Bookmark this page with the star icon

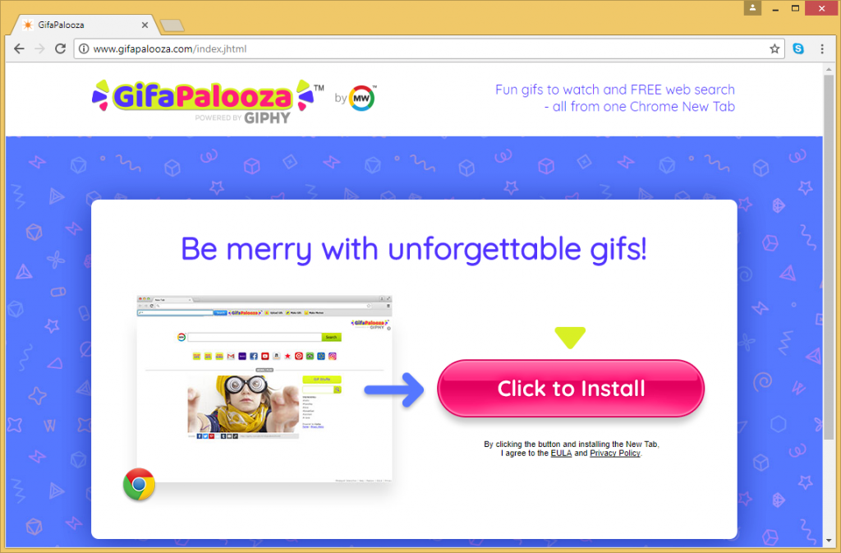tap(774, 48)
